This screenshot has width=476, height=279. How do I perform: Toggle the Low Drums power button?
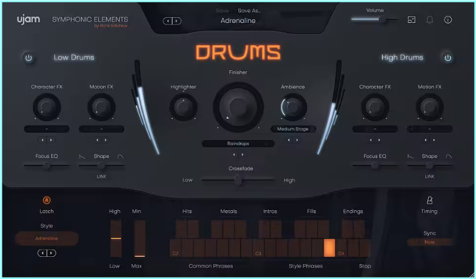(x=29, y=57)
